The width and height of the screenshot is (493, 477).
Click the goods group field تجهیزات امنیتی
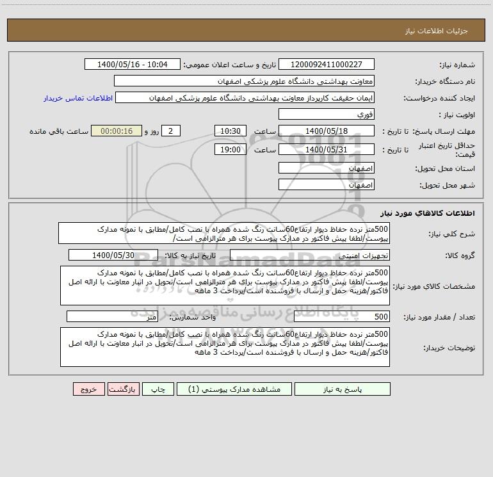(310, 255)
